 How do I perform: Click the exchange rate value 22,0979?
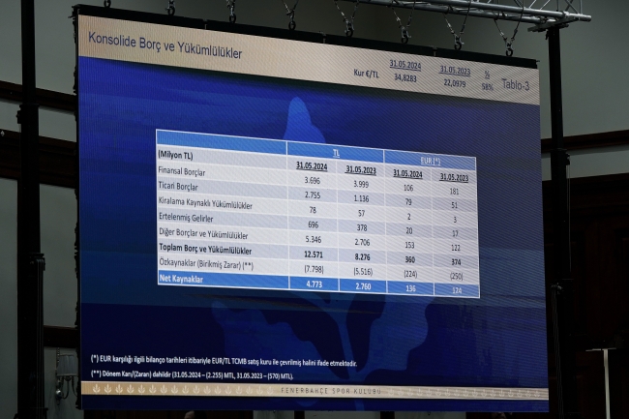pyautogui.click(x=455, y=83)
